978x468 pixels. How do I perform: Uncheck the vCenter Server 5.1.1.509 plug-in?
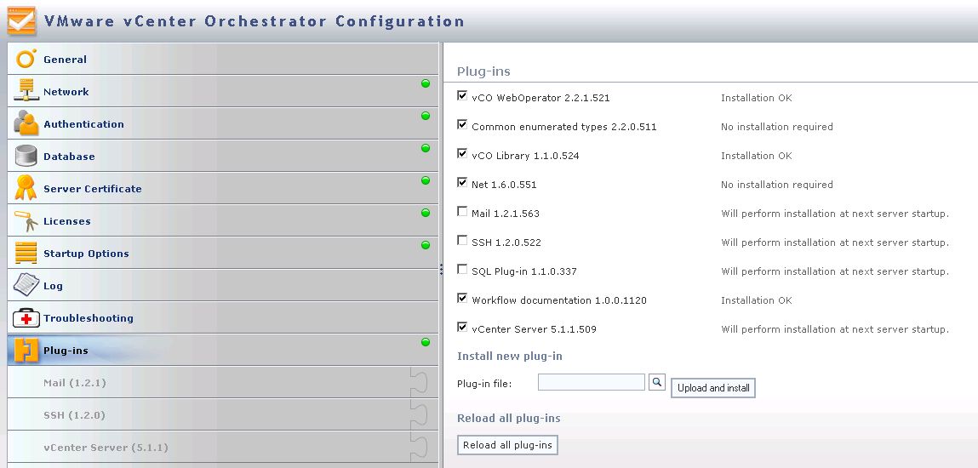coord(462,328)
